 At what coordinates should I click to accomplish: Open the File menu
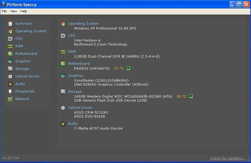click(4, 11)
